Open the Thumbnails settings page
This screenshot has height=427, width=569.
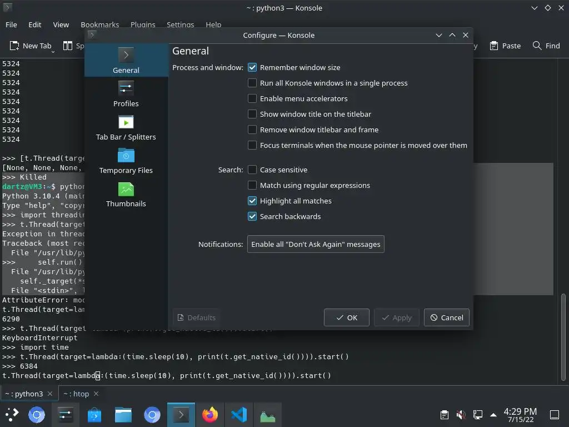(x=126, y=194)
